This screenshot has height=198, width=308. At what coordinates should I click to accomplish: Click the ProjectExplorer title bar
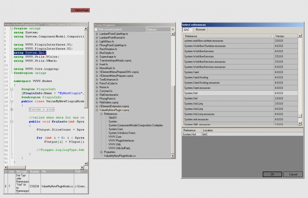coord(134,25)
